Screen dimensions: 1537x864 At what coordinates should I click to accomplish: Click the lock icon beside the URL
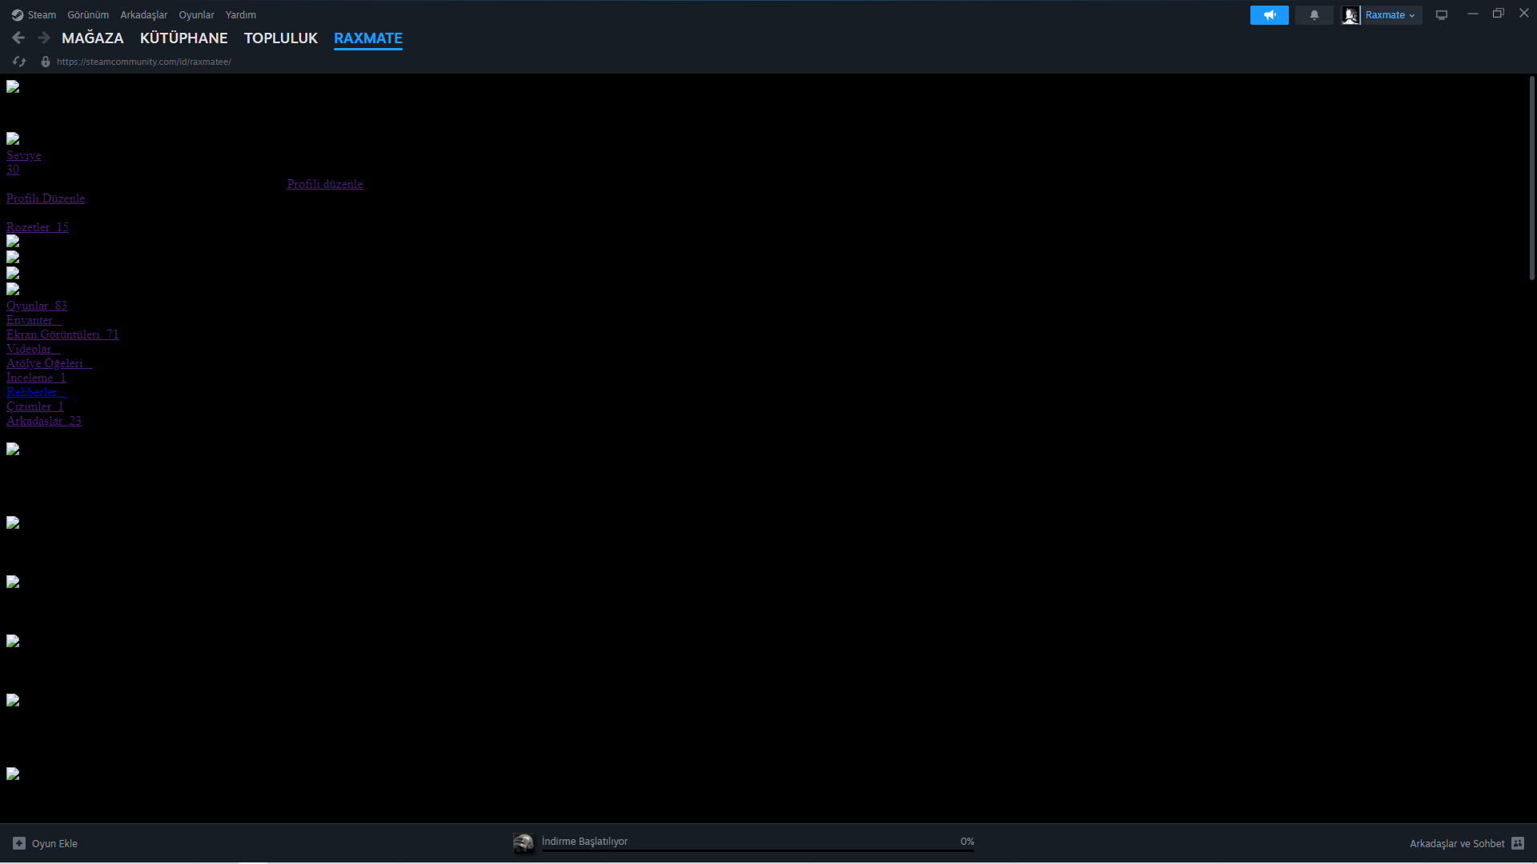pos(46,62)
